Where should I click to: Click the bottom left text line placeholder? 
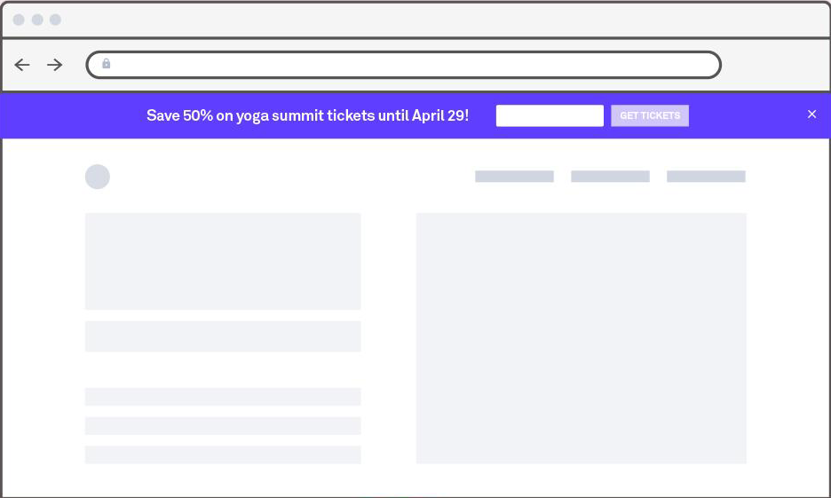[x=223, y=455]
